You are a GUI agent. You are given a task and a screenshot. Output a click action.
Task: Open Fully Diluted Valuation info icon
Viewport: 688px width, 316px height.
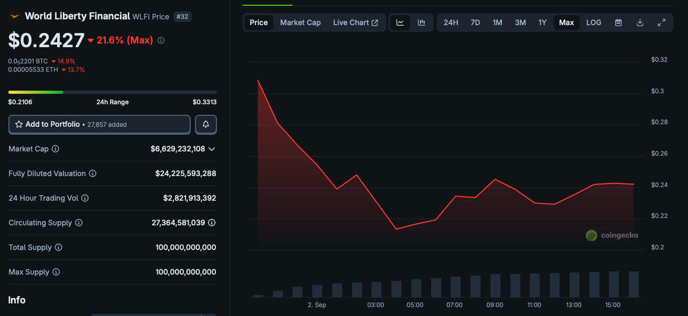tap(93, 173)
